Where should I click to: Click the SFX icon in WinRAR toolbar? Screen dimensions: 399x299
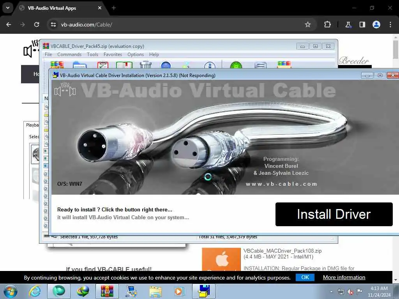click(284, 65)
